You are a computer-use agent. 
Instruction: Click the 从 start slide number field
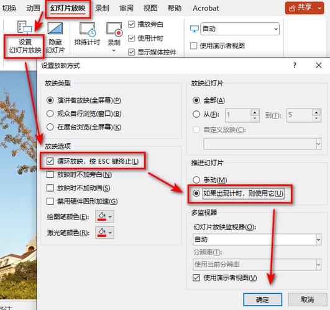[x=238, y=115]
